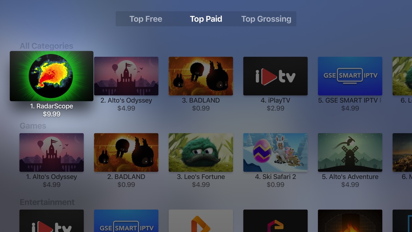Open iPlayTV in the Entertainment row
The width and height of the screenshot is (412, 232).
click(x=51, y=221)
